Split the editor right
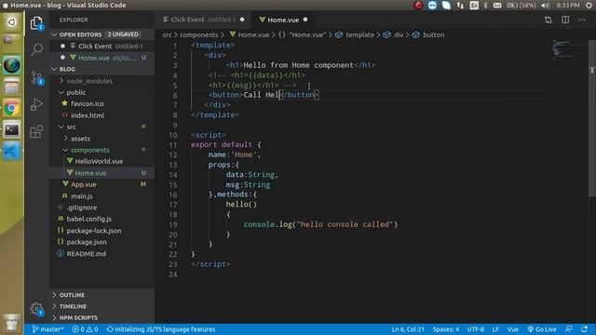This screenshot has width=596, height=335. [565, 20]
